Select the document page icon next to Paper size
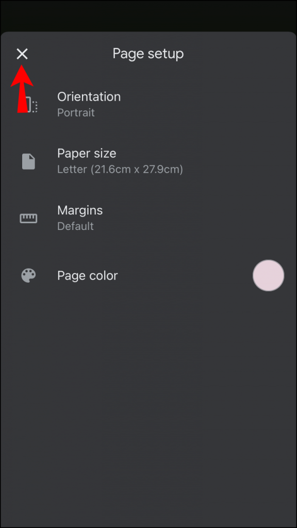Viewport: 297px width, 528px height. 28,161
